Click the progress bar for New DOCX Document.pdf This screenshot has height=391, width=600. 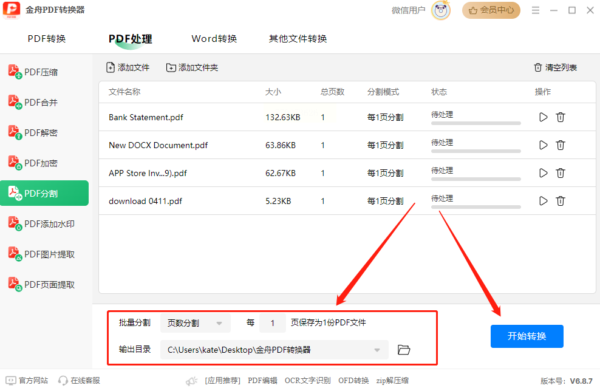coord(476,151)
